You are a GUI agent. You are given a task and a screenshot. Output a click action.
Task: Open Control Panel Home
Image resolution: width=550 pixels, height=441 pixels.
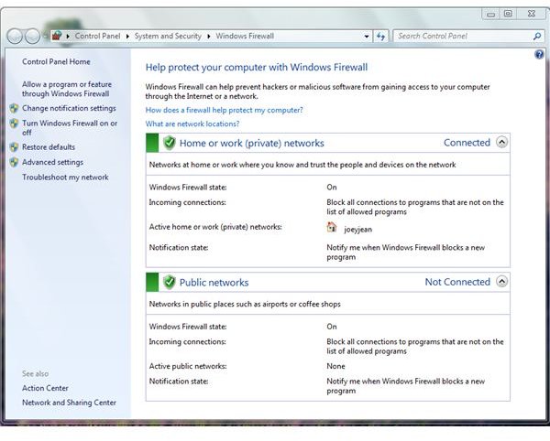point(56,62)
